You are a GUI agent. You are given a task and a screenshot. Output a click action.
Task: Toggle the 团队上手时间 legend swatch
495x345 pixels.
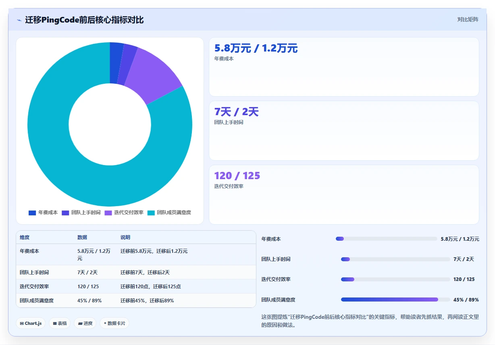pos(65,213)
